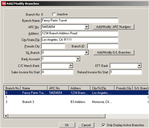The height and width of the screenshot is (128, 149).
Task: Click the 1234 Branc... address cell
Action: (79, 93)
